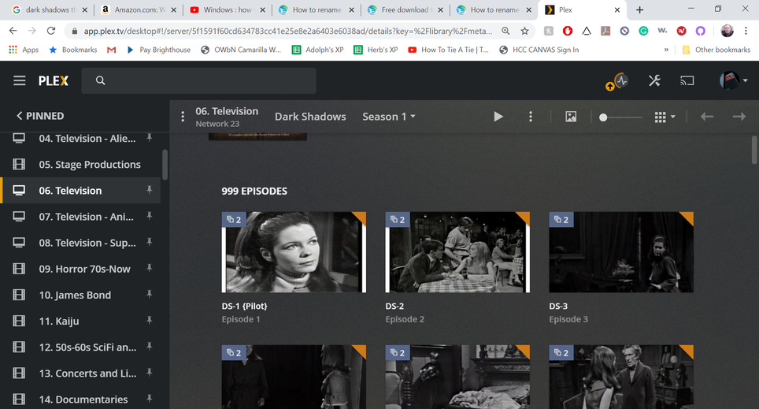The width and height of the screenshot is (759, 409).
Task: Unpin the 11. Kaiju library
Action: click(149, 321)
